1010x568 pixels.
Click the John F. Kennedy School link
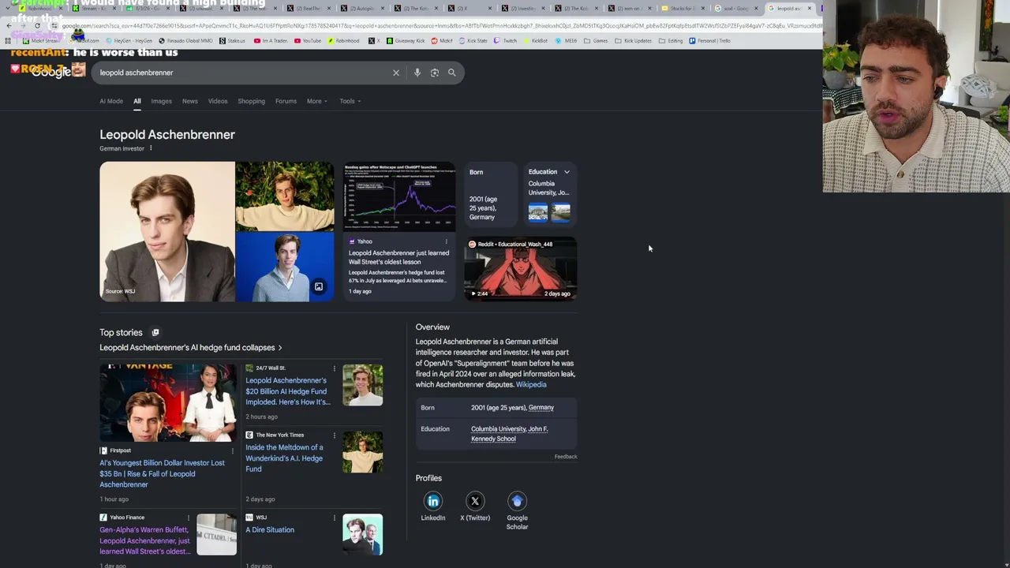[510, 434]
